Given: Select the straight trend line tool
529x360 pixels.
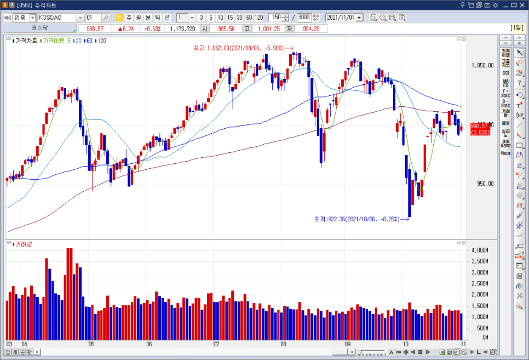Looking at the screenshot, I should 520,125.
